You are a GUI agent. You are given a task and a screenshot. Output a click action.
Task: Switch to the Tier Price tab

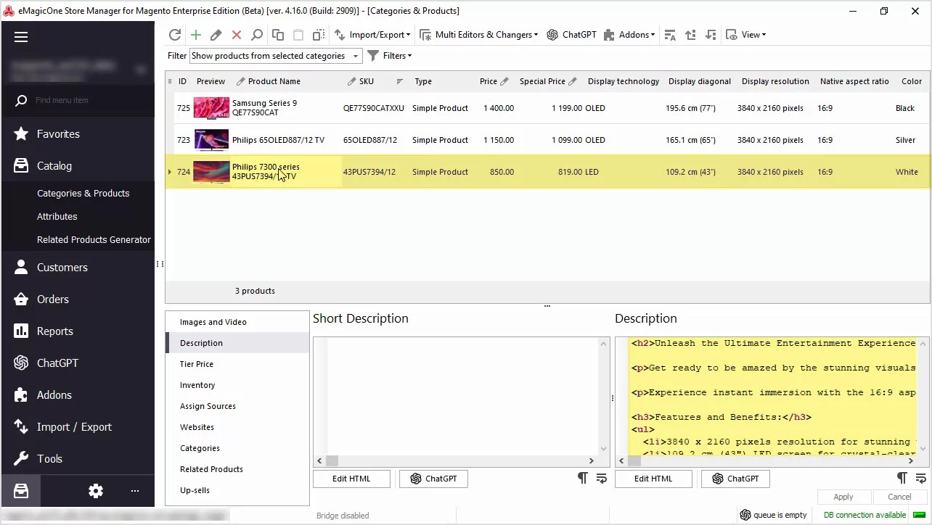click(x=237, y=364)
